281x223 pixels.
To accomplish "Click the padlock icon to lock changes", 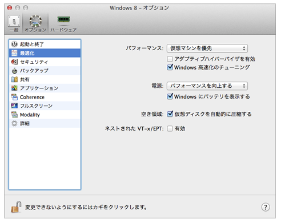I will pyautogui.click(x=16, y=207).
